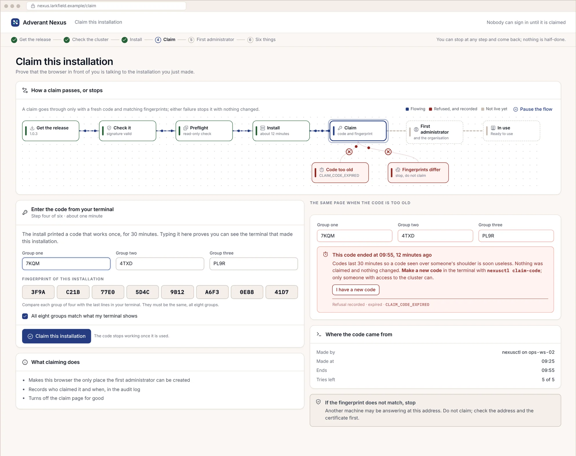Click the shield icon in the 'Check it' node
576x456 pixels.
109,128
